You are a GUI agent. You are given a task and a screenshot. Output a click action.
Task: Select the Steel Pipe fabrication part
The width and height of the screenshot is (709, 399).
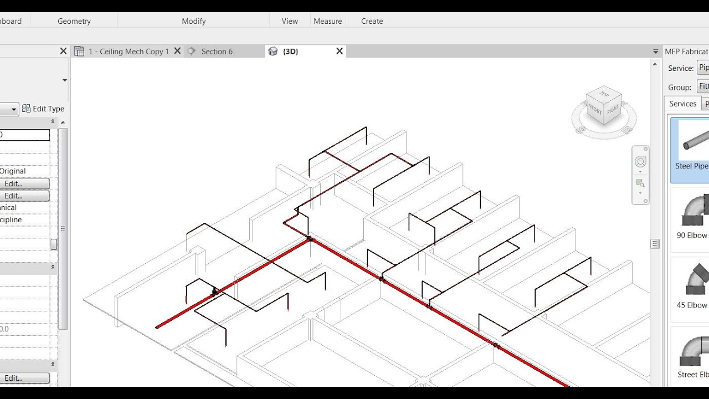pos(690,150)
